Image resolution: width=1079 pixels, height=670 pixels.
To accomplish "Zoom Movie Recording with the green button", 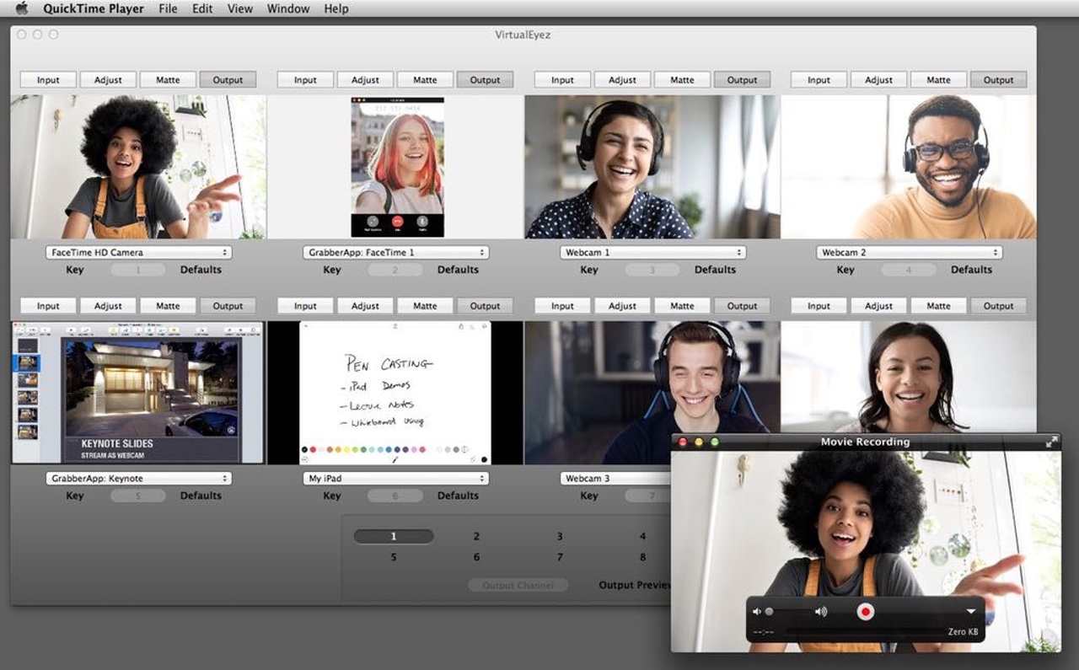I will pyautogui.click(x=714, y=442).
